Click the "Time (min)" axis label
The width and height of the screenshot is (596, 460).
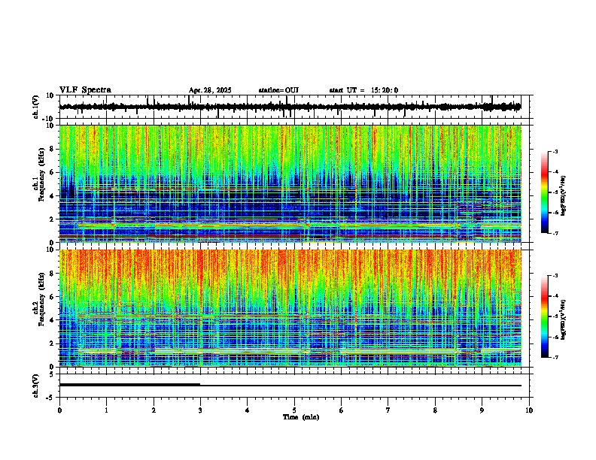coord(301,417)
